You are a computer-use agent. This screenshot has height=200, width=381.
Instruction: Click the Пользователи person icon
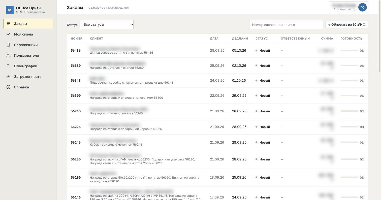(x=9, y=55)
